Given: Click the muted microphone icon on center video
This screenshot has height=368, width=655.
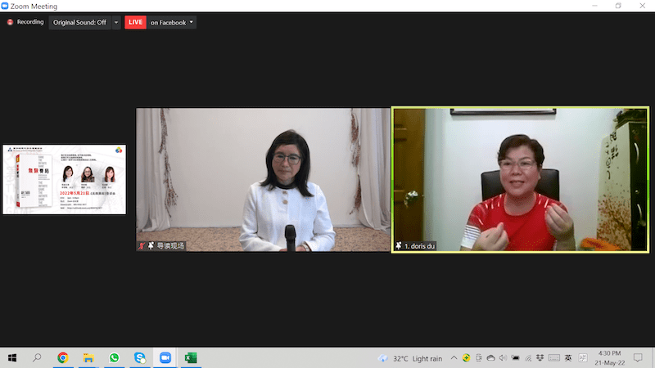Looking at the screenshot, I should (x=142, y=245).
